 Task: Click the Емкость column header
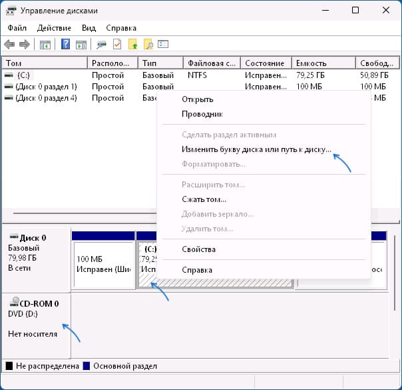pos(322,63)
